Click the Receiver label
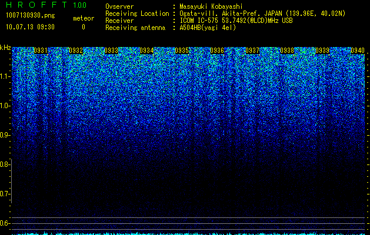370x235 pixels. click(x=119, y=21)
